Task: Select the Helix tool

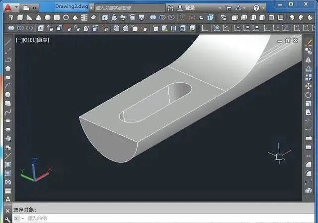Action: (84, 18)
